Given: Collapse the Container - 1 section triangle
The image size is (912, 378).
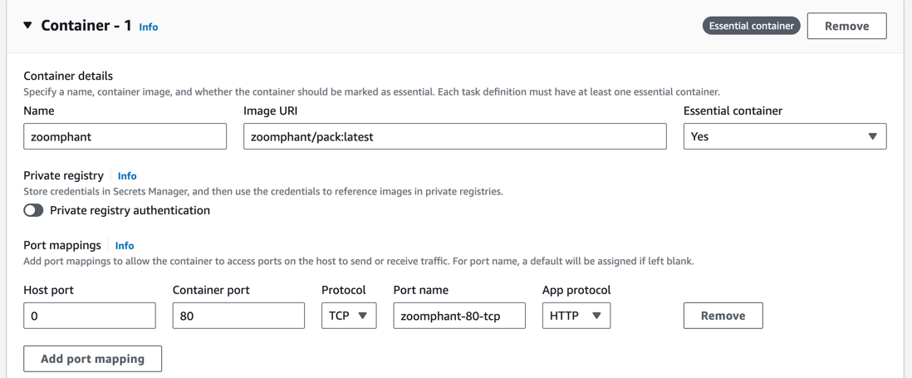Looking at the screenshot, I should pyautogui.click(x=28, y=26).
